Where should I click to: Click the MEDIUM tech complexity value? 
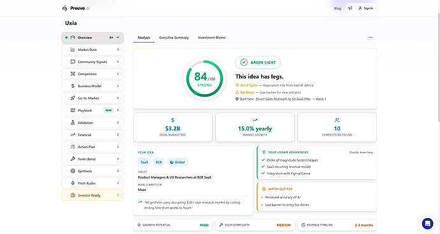coord(284,225)
